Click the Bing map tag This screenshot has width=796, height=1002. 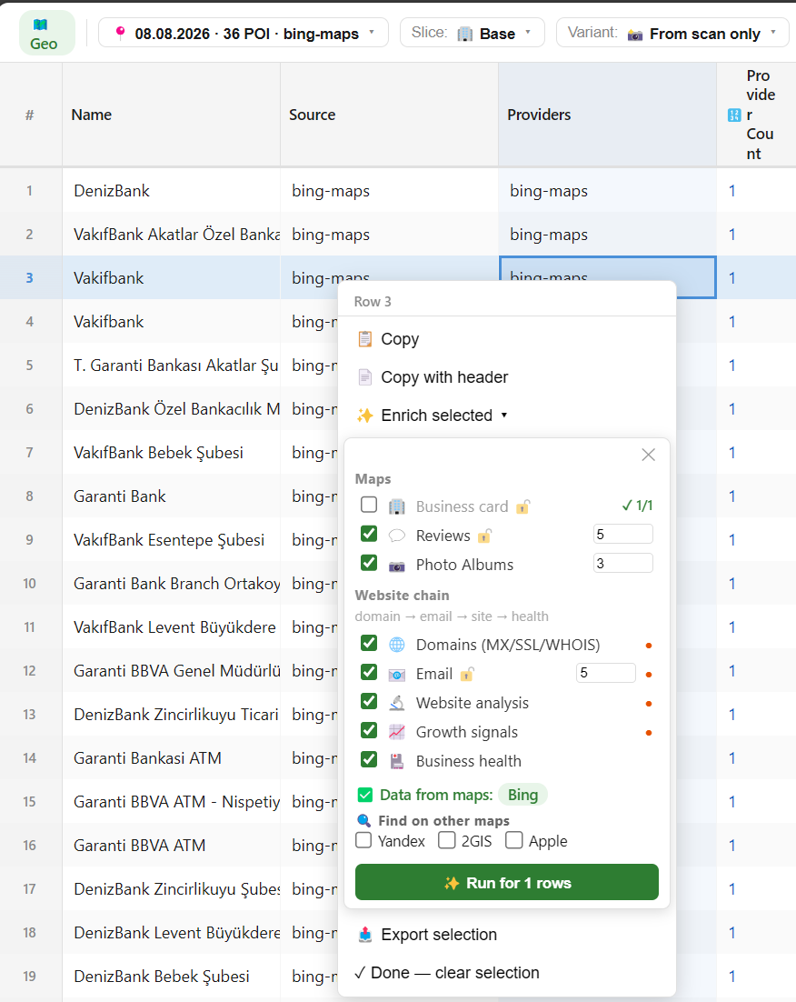pyautogui.click(x=522, y=795)
